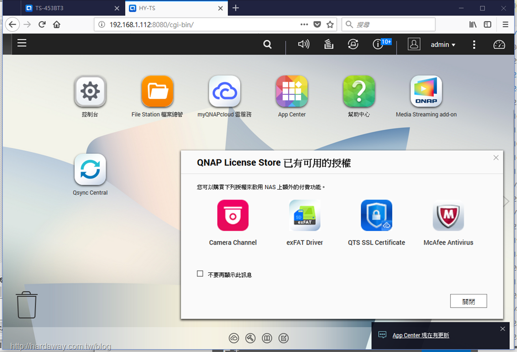Open background tasks stack icon
Image resolution: width=517 pixels, height=352 pixels.
coord(328,44)
